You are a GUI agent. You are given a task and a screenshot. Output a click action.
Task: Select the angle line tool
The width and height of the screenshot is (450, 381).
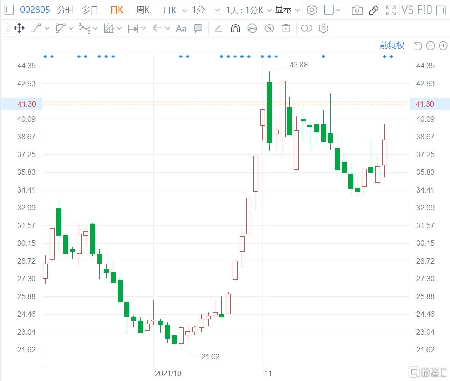click(x=219, y=28)
